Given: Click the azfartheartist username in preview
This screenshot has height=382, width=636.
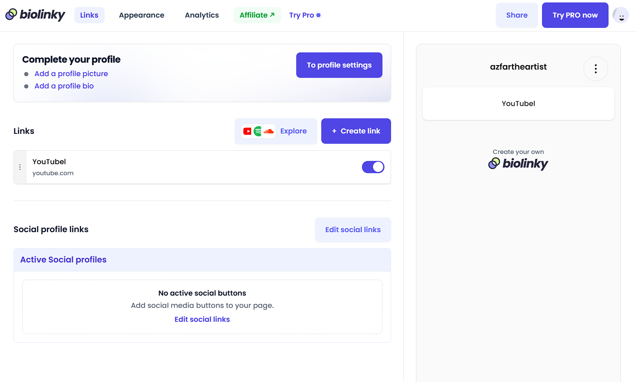Looking at the screenshot, I should 518,67.
